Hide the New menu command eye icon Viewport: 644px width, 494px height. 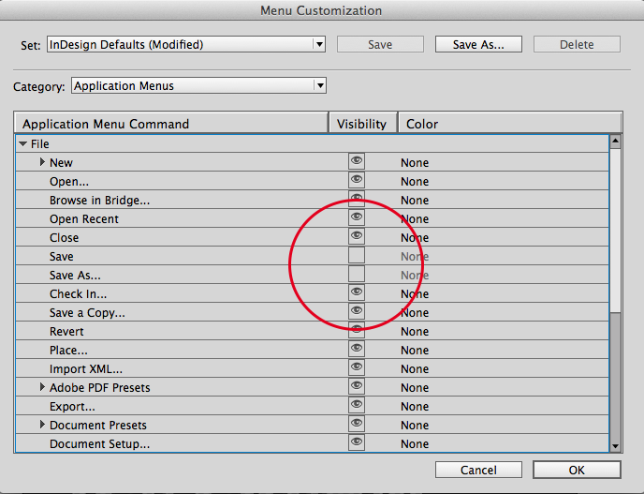click(357, 162)
